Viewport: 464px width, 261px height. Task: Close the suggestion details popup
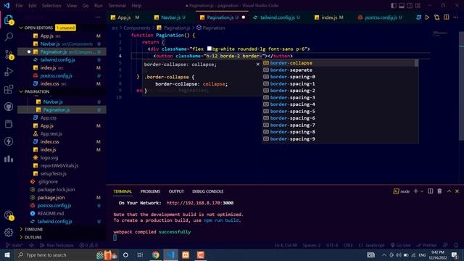coord(258,65)
